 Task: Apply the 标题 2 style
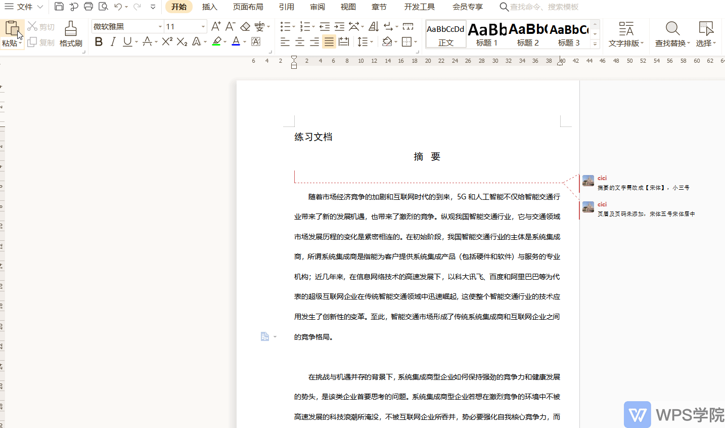tap(528, 34)
